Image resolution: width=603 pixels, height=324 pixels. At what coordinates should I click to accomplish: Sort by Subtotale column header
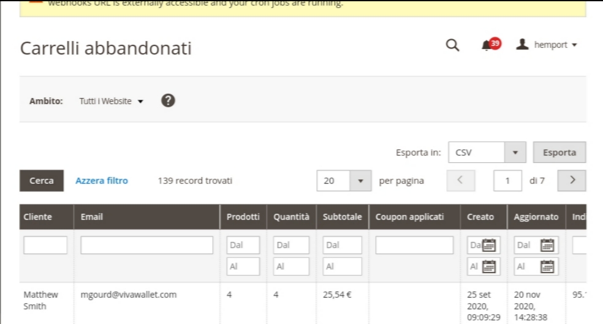click(343, 217)
